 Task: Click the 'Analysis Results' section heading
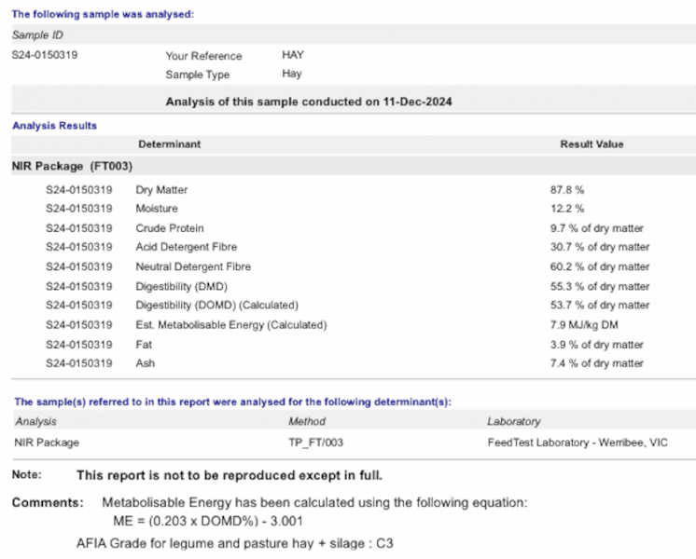point(54,125)
